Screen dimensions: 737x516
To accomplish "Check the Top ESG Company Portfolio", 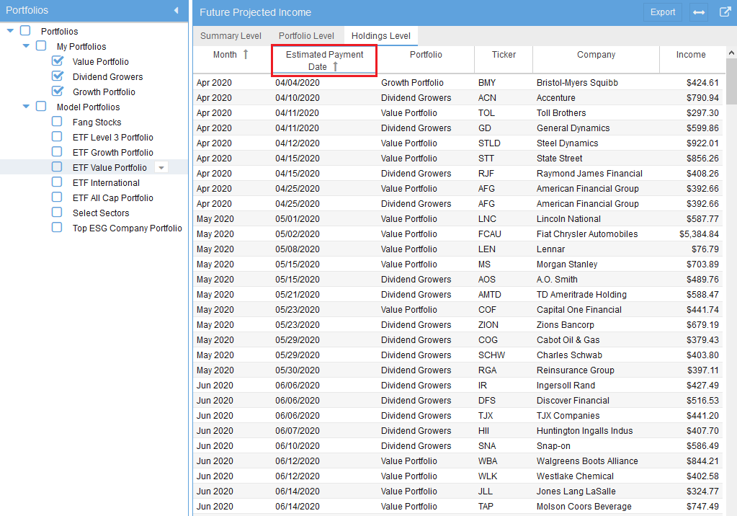I will pyautogui.click(x=56, y=227).
